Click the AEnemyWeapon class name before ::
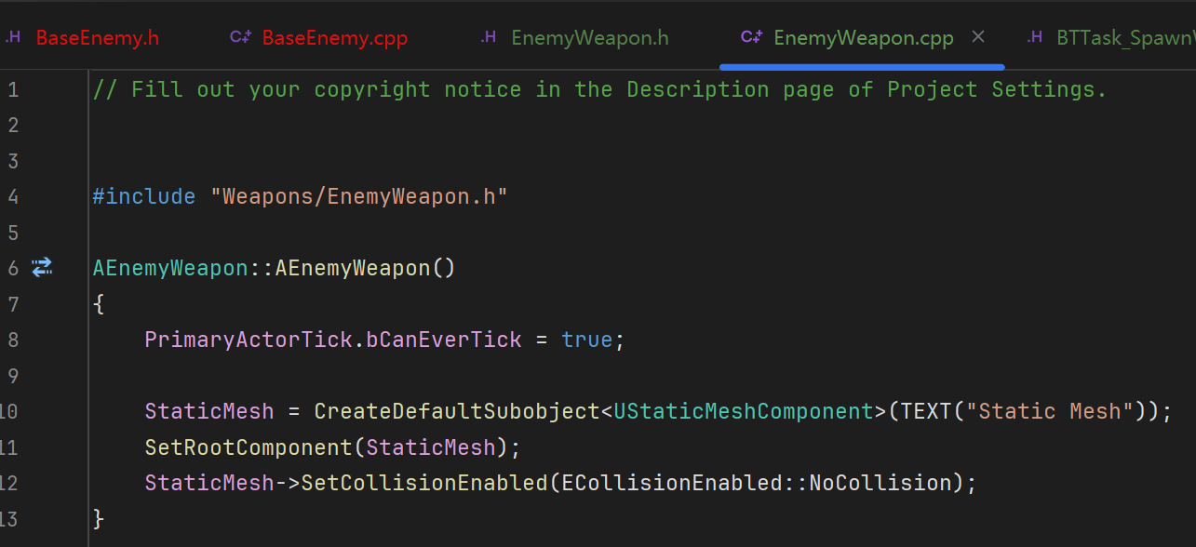The image size is (1196, 547). click(x=170, y=269)
